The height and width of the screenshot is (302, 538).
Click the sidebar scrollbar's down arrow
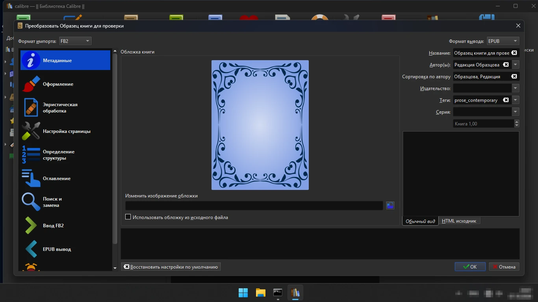point(115,268)
